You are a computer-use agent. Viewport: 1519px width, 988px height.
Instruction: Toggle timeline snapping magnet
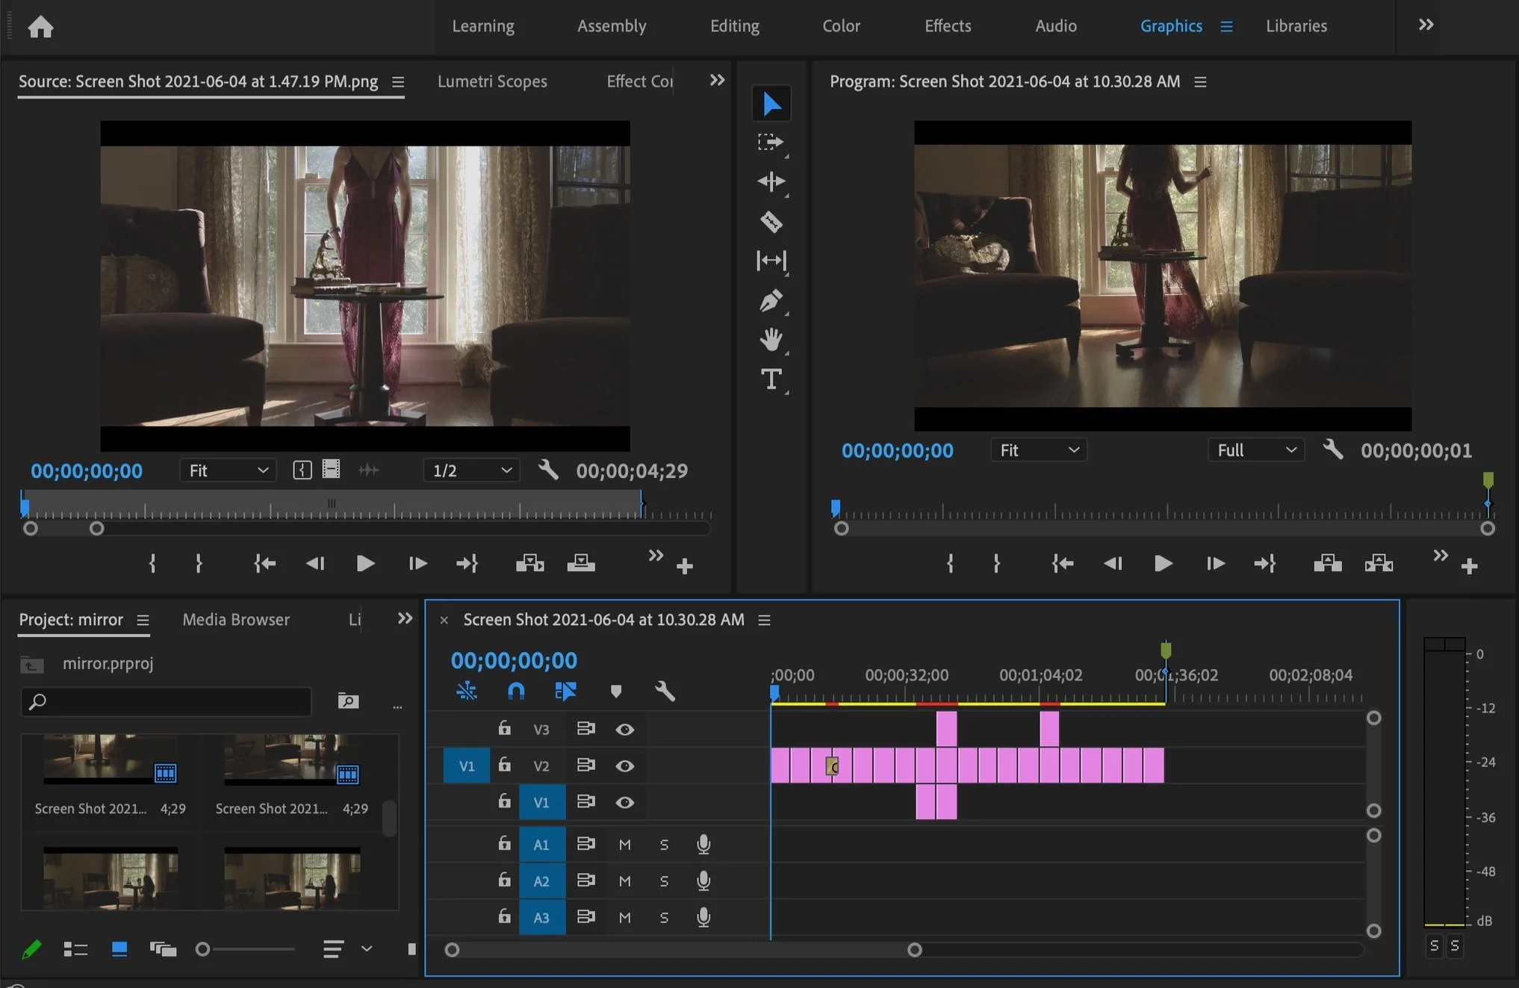click(515, 692)
